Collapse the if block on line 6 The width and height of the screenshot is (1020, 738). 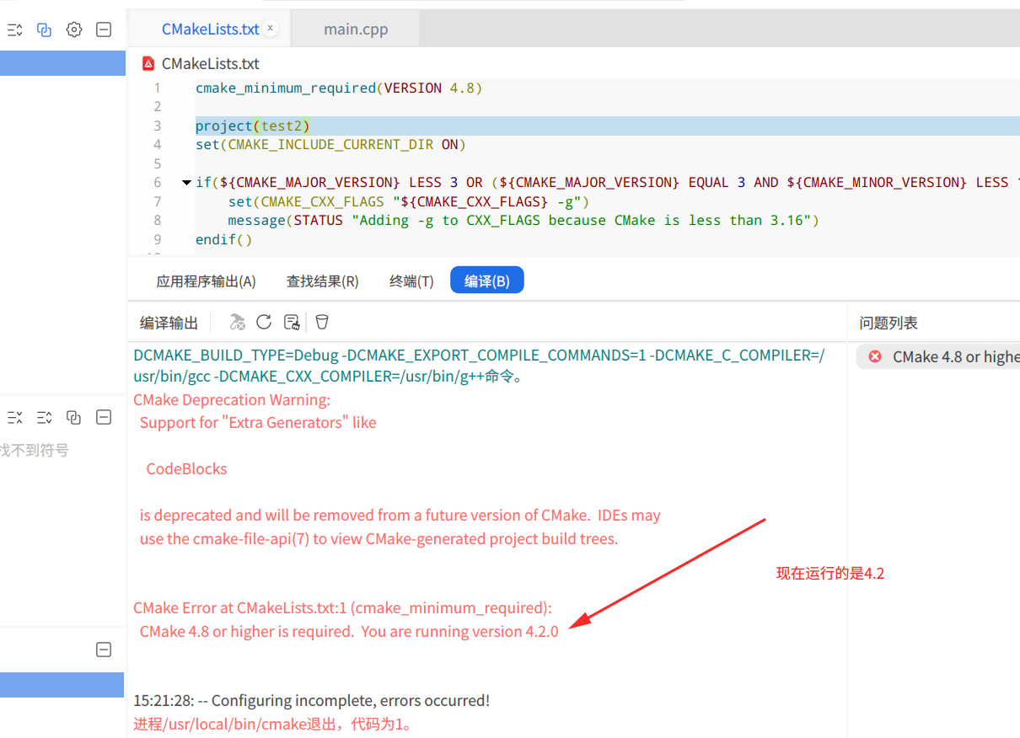coord(186,183)
